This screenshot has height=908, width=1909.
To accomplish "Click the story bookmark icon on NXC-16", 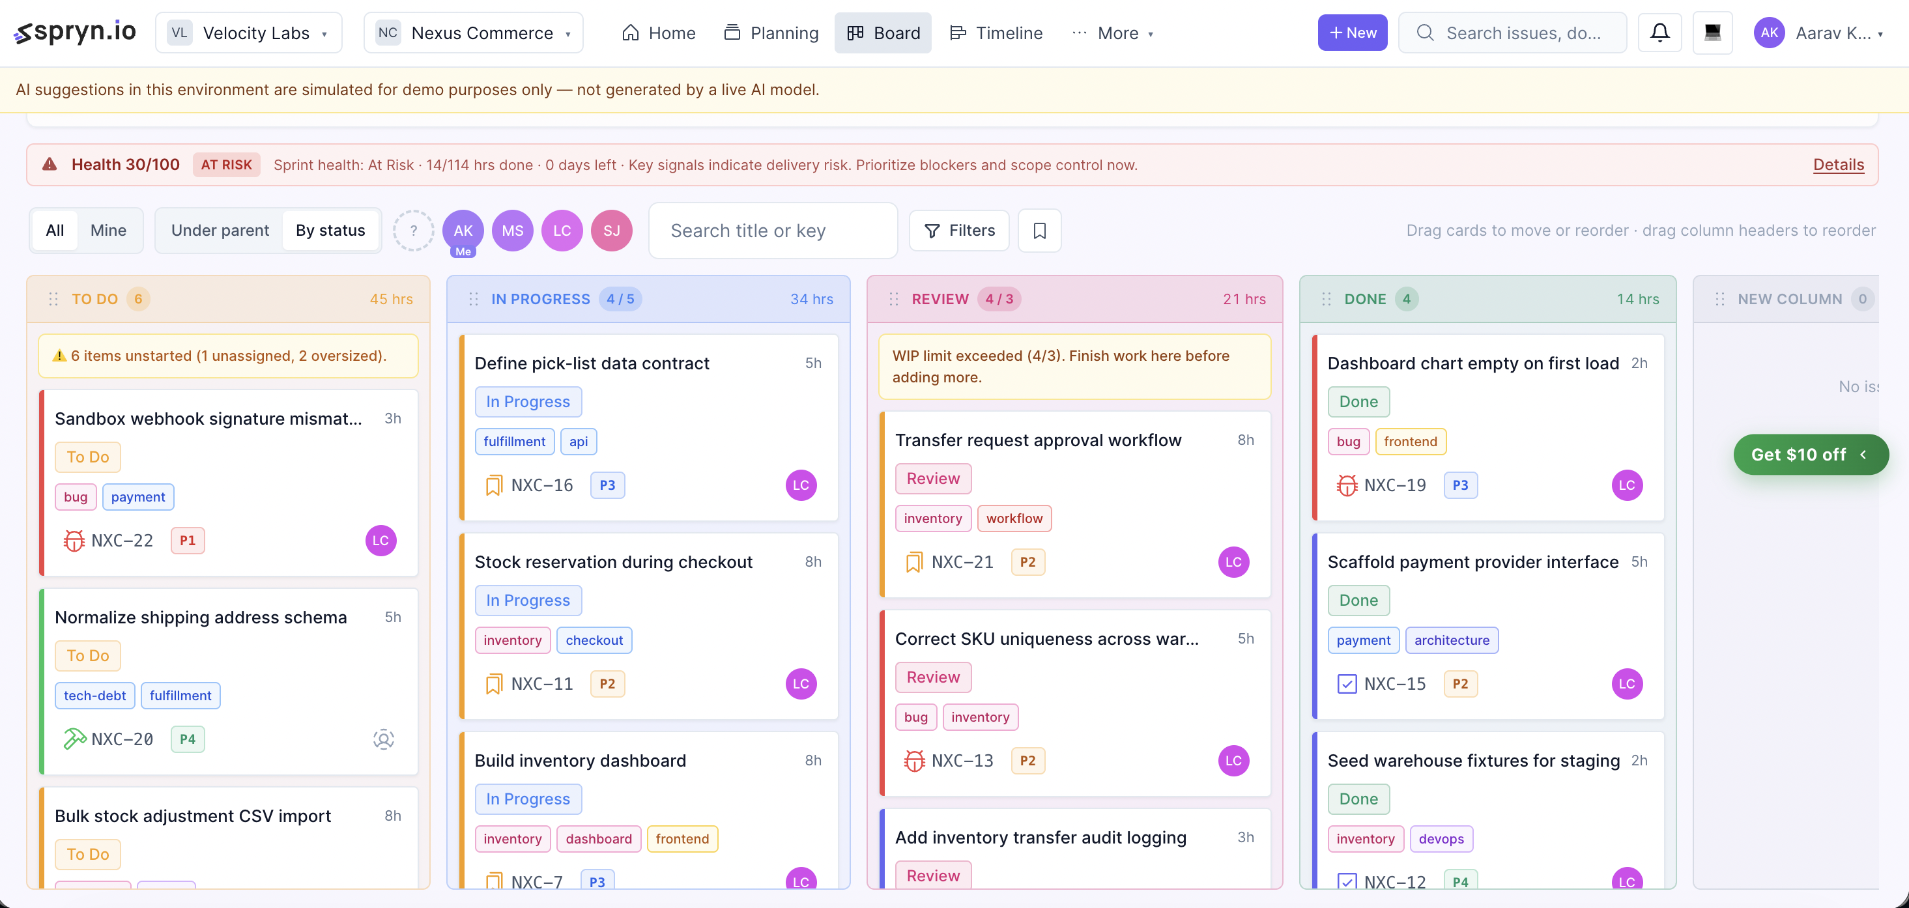I will (x=494, y=485).
